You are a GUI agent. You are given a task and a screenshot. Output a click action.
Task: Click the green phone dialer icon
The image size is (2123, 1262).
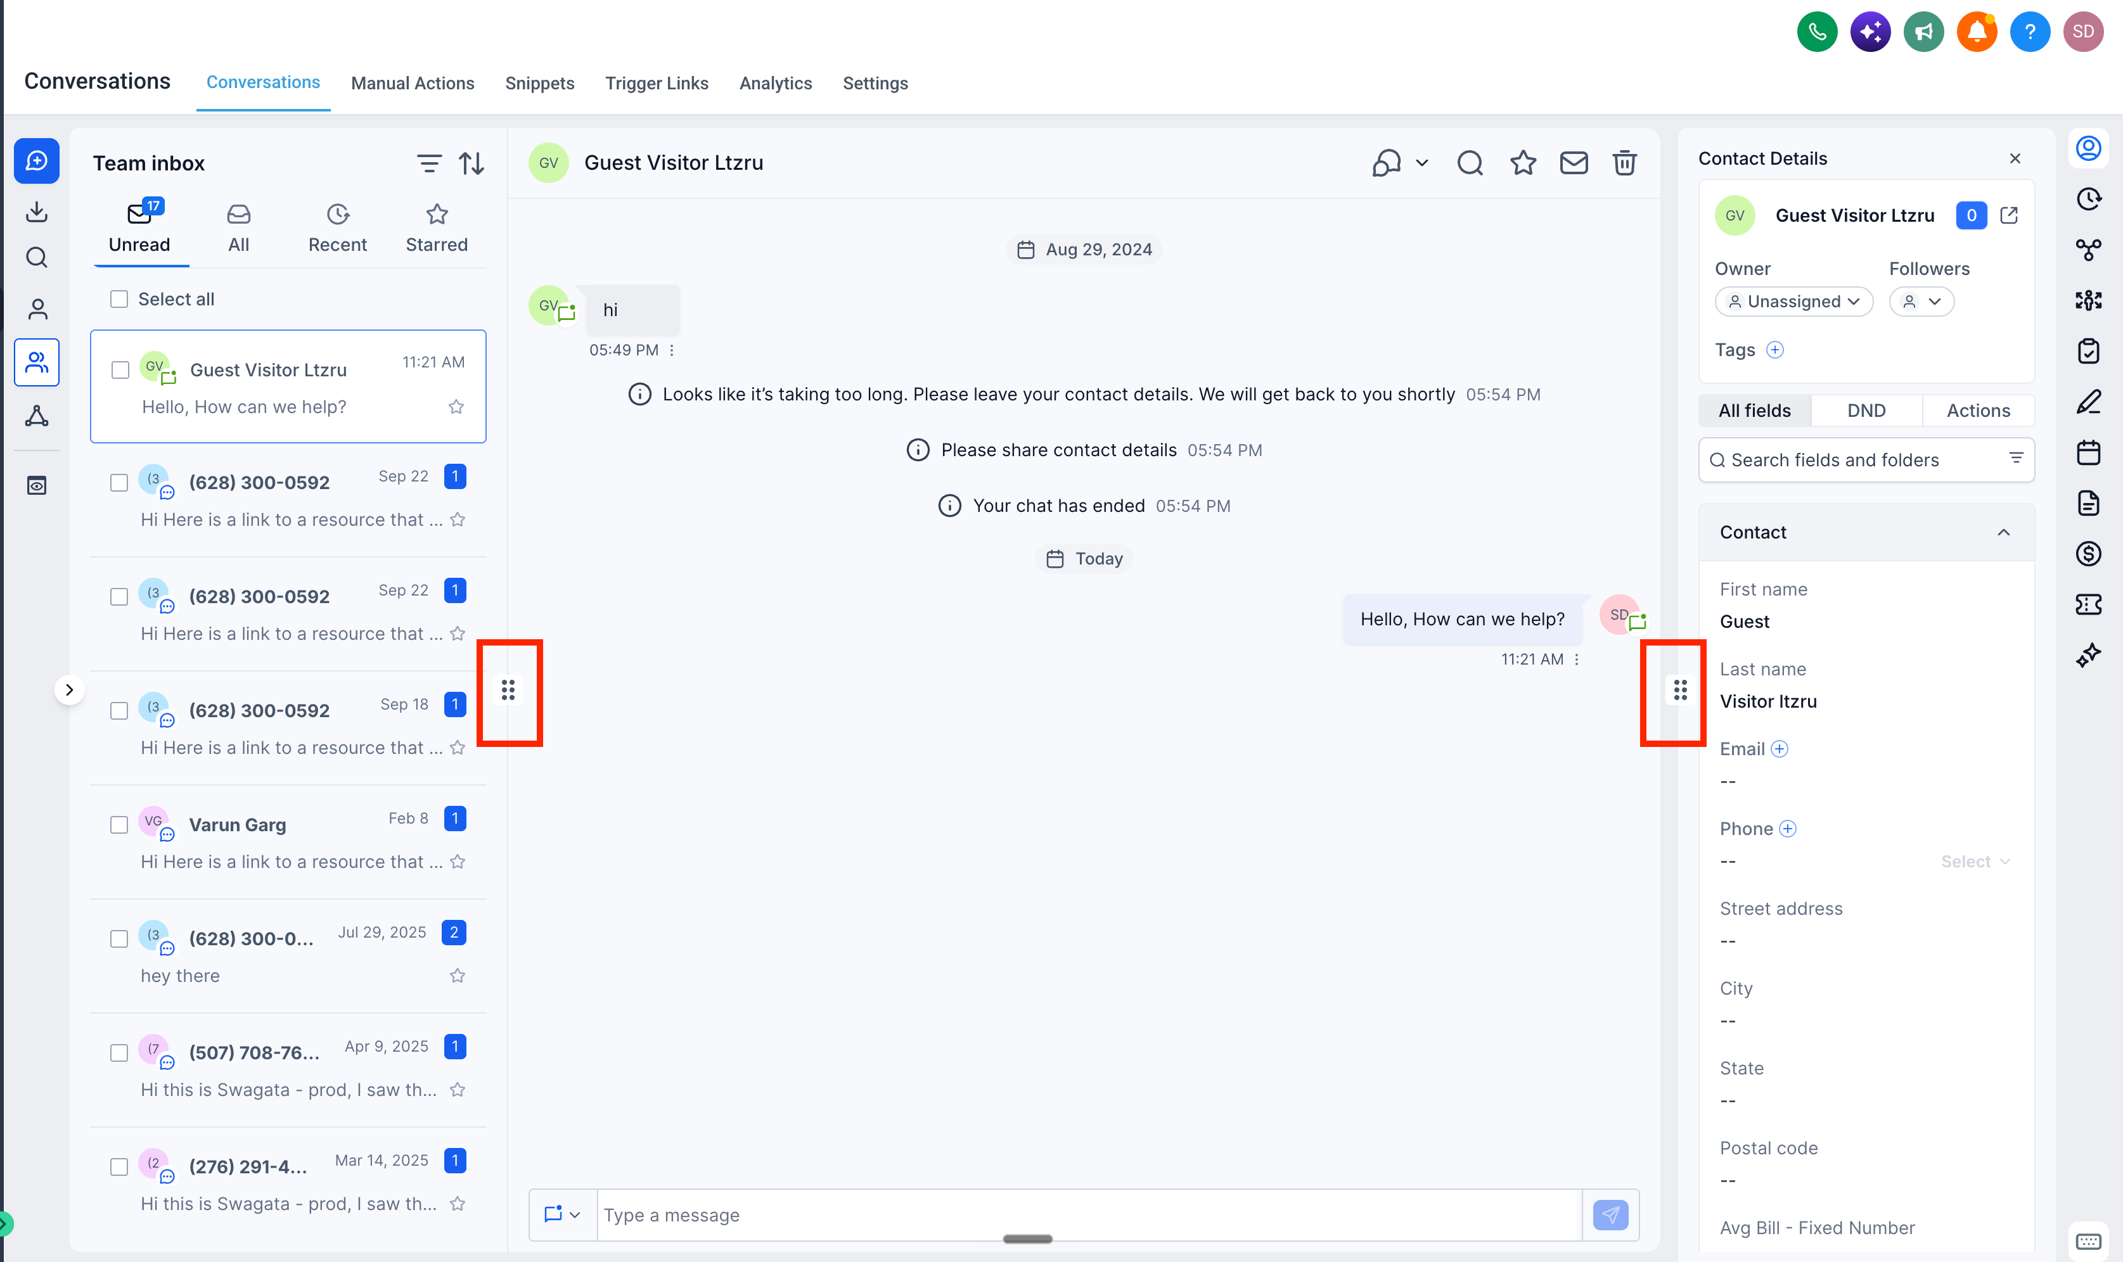(1817, 32)
